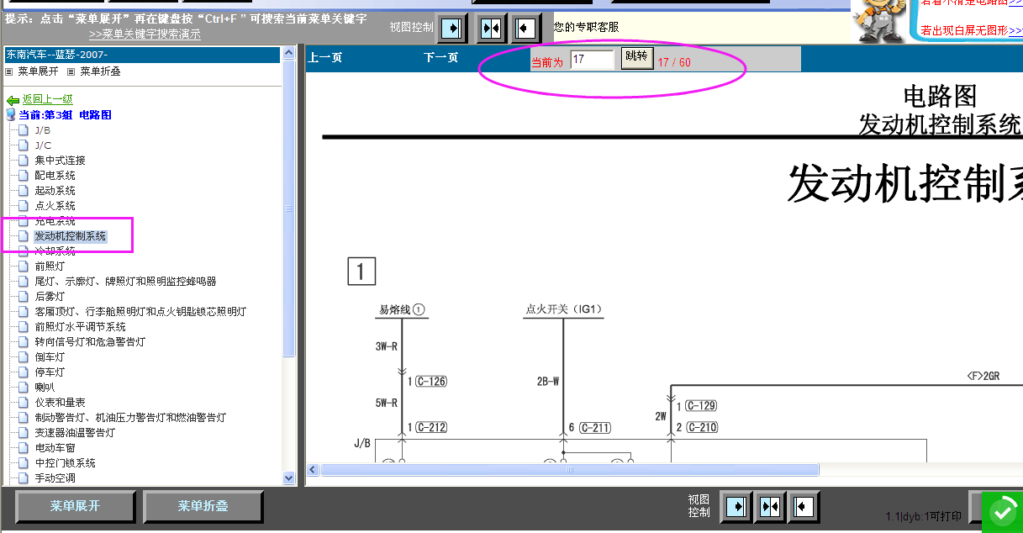Click the sidebar vertical scrollbar thumb
This screenshot has width=1023, height=533.
[x=289, y=208]
